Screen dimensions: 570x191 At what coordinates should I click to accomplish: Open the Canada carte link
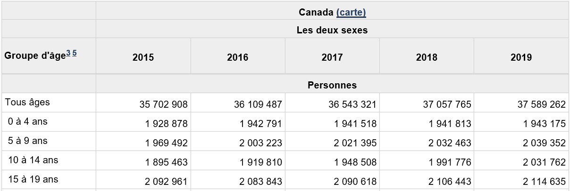pyautogui.click(x=351, y=13)
